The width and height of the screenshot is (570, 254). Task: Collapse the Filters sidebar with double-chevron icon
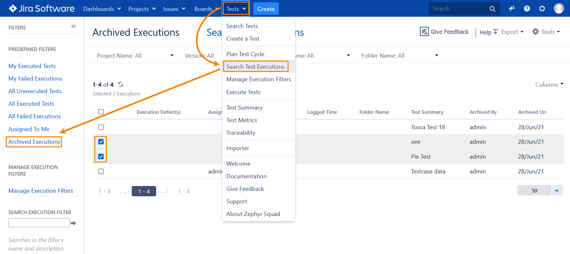click(x=73, y=26)
